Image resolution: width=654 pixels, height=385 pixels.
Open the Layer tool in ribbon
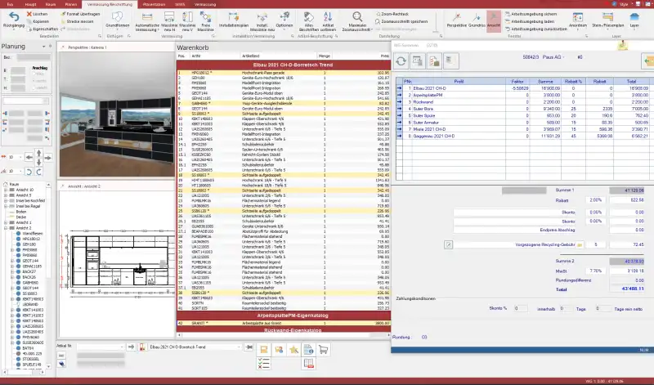point(635,20)
